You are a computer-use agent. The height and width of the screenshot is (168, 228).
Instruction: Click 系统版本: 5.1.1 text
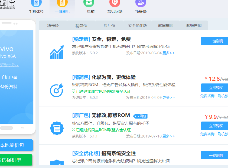85,136
